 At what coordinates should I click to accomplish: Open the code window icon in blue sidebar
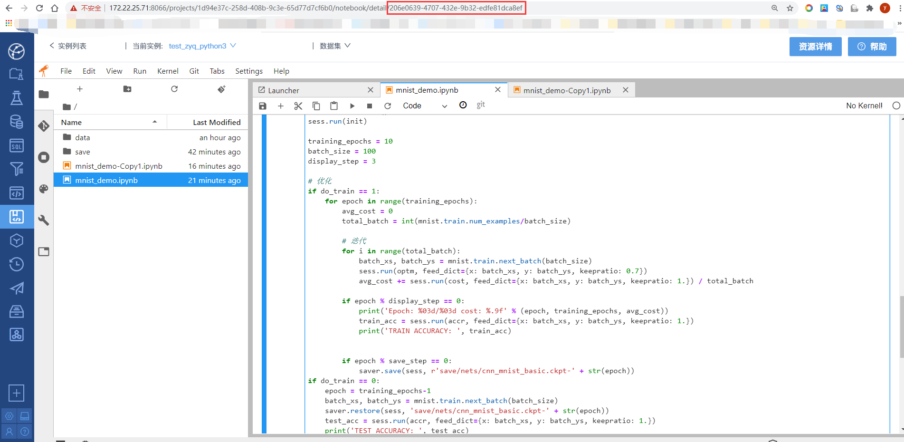click(x=17, y=193)
